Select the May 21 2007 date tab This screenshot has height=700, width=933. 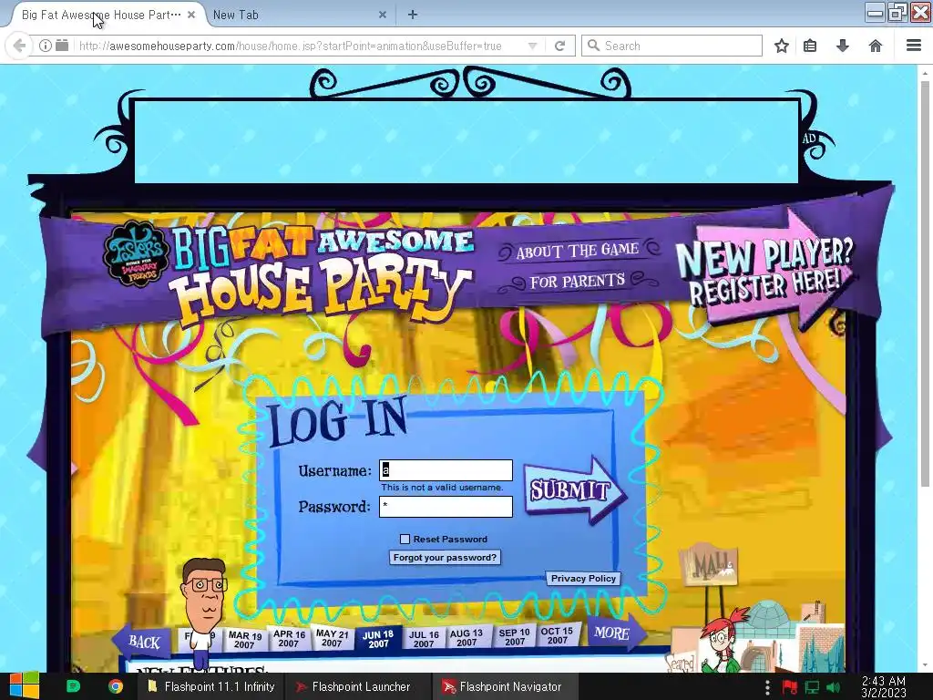332,638
